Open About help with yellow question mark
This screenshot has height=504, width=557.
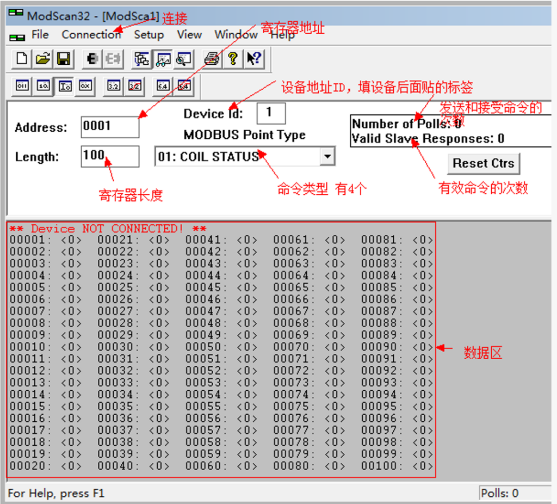(x=233, y=59)
